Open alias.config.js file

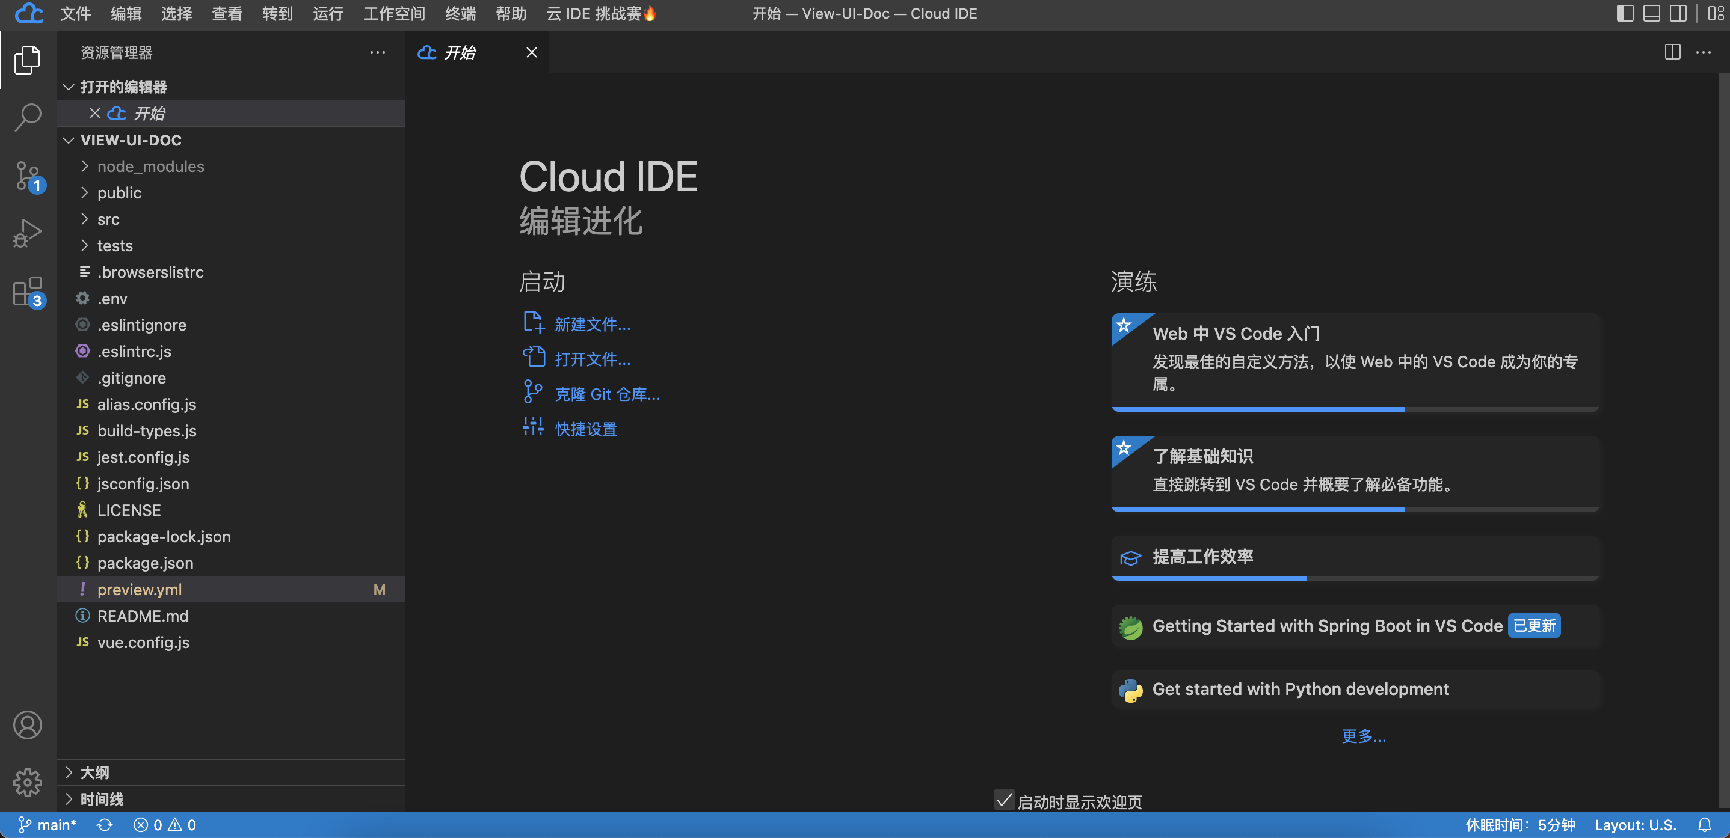pos(231,405)
